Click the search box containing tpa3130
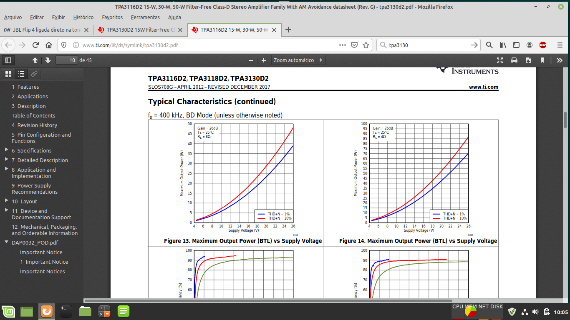This screenshot has width=570, height=320. (428, 45)
